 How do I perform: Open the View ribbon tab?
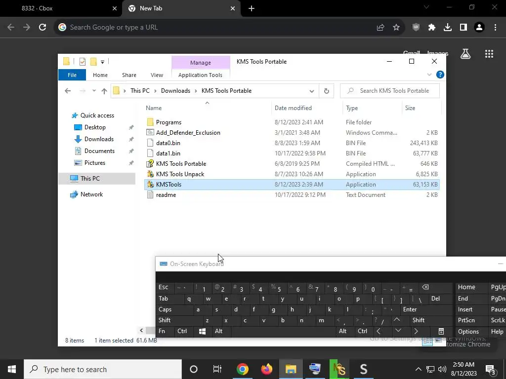coord(157,75)
